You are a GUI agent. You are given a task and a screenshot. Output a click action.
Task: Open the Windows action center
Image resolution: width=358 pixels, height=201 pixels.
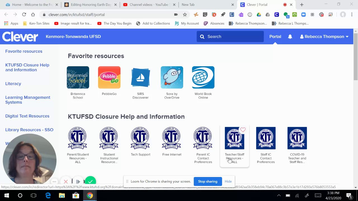(349, 195)
